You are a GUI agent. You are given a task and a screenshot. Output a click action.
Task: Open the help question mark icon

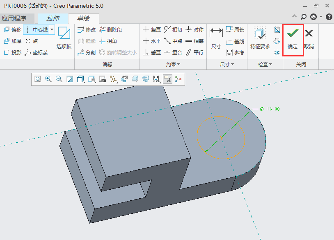click(x=329, y=17)
